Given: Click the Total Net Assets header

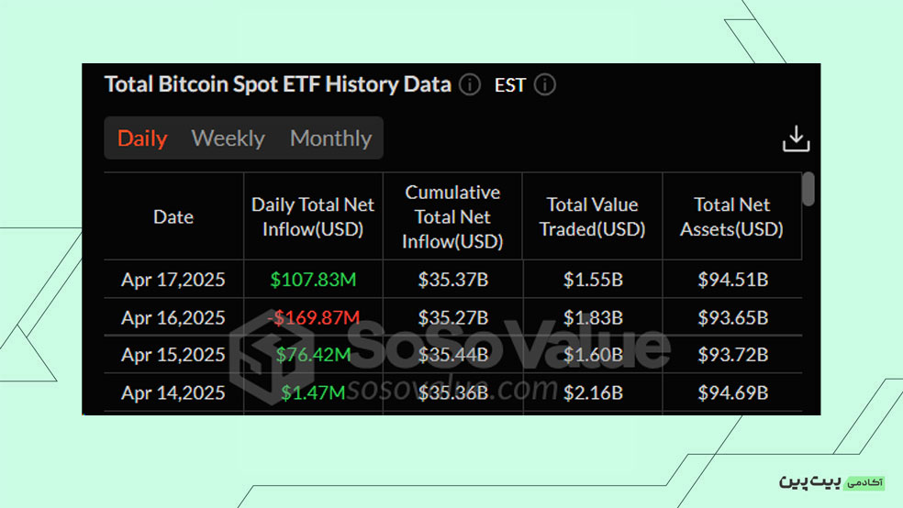Looking at the screenshot, I should [731, 217].
